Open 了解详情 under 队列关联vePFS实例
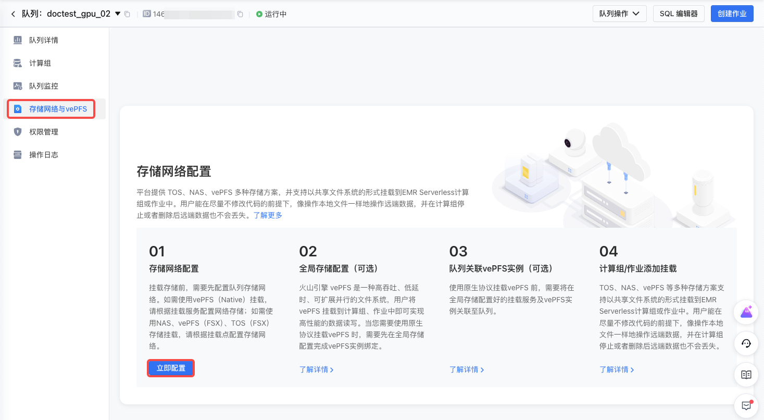The width and height of the screenshot is (764, 420). pos(467,369)
